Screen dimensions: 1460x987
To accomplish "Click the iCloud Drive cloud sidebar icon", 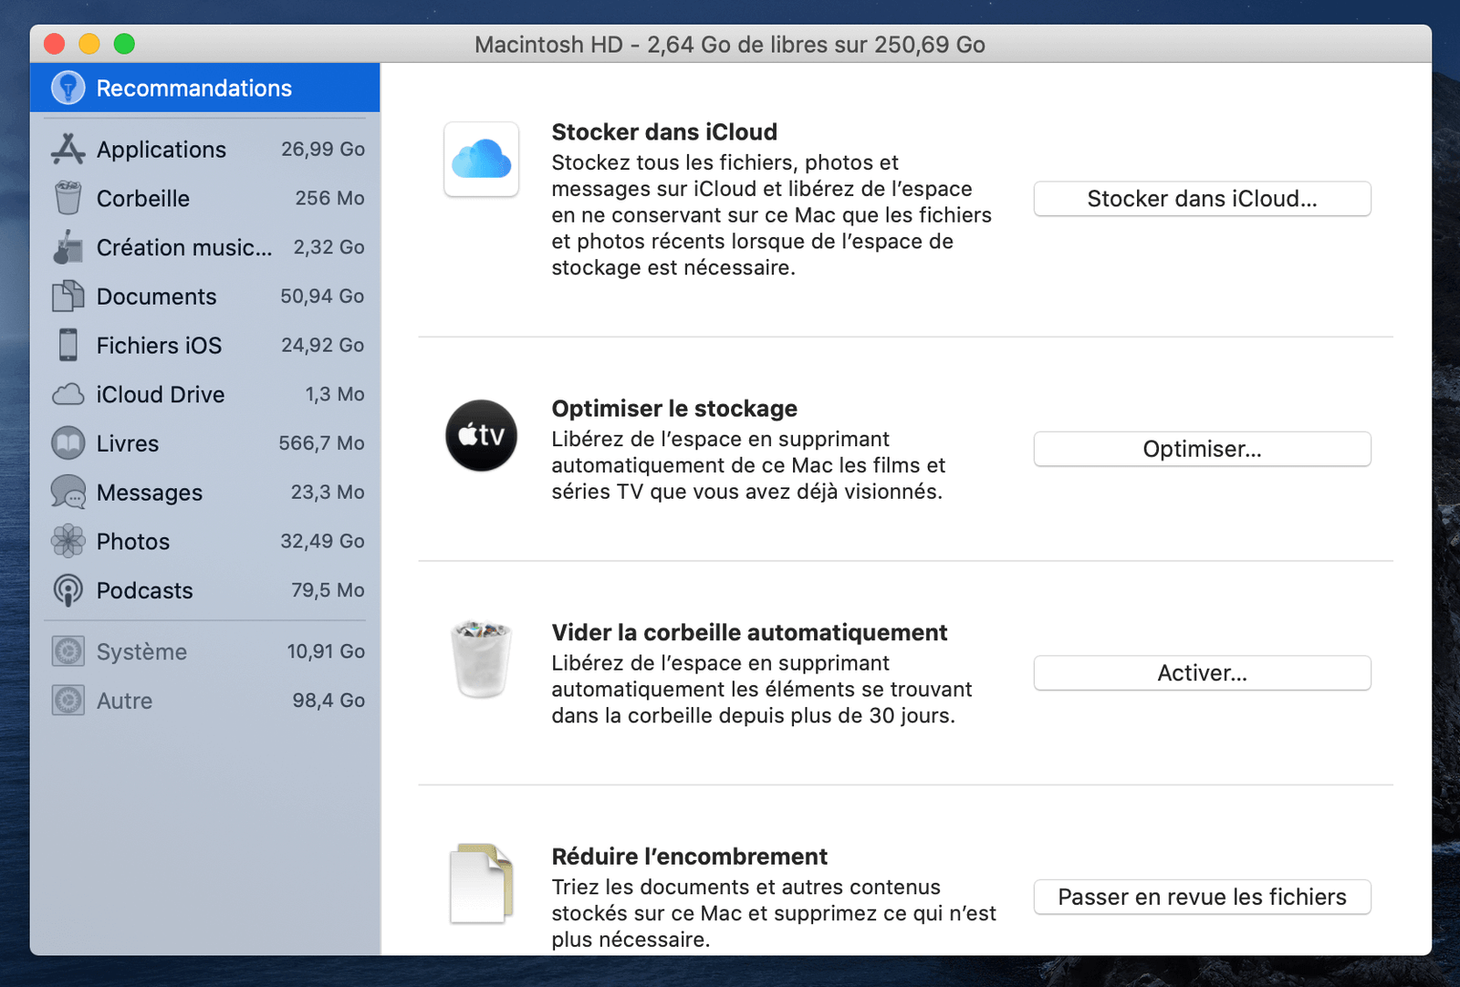I will 68,394.
